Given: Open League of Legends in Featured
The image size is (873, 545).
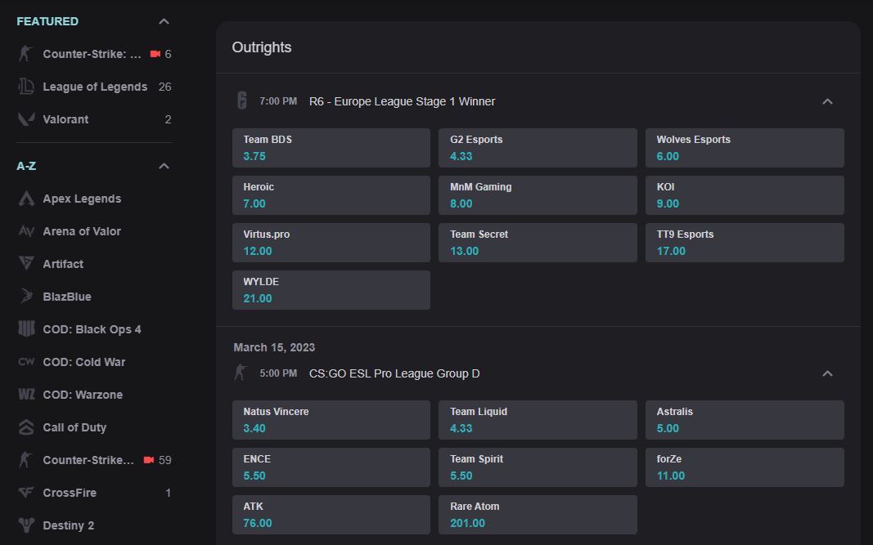Looking at the screenshot, I should 95,87.
